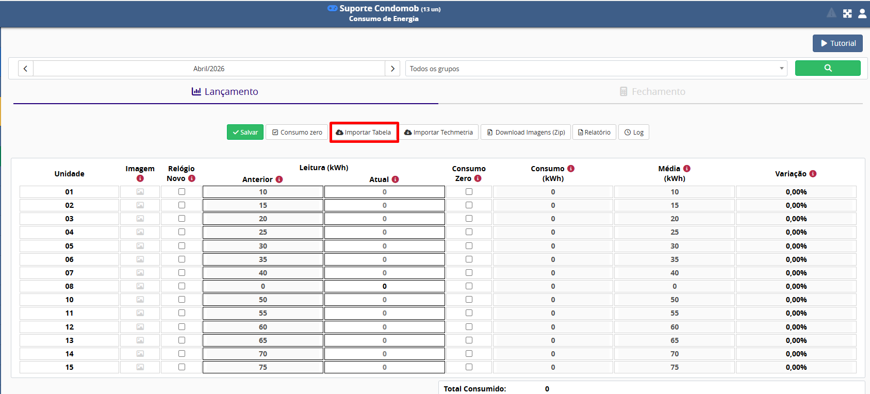
Task: Click Anterior field showing 75
Action: (x=263, y=367)
